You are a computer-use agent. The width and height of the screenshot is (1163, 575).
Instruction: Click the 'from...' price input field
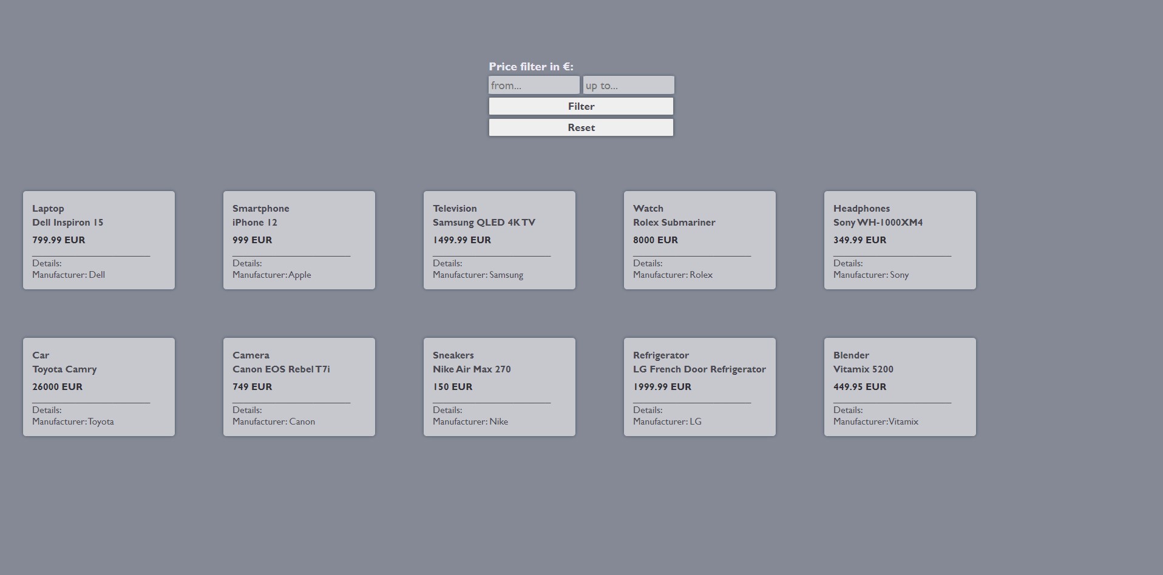[534, 85]
